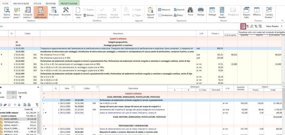Click the funnel filter next to the Libretto dropdown
This screenshot has width=285, height=135.
pos(20,97)
